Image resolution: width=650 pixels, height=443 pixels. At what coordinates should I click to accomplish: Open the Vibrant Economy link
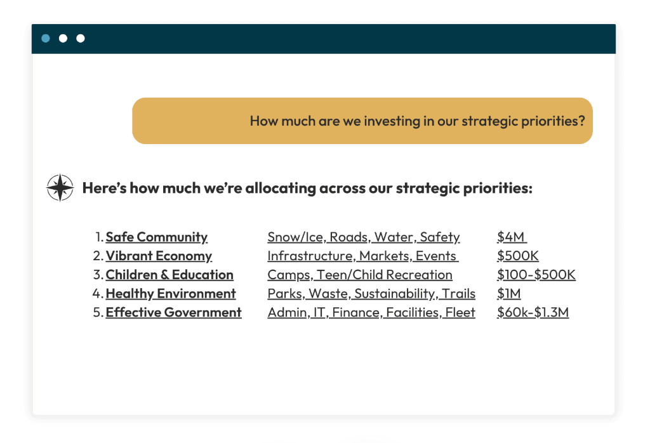point(159,256)
